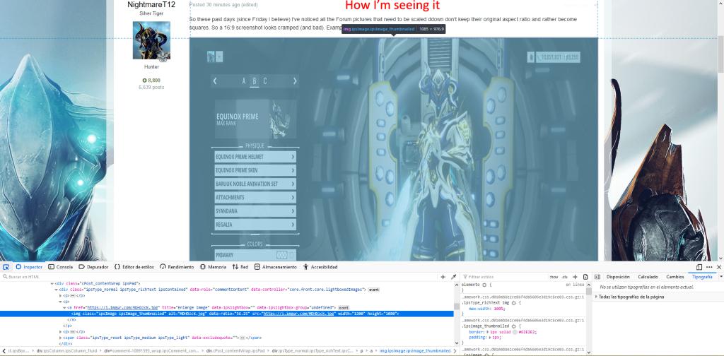The width and height of the screenshot is (724, 356).
Task: Select the Tipografía sidebar tab
Action: tap(702, 277)
